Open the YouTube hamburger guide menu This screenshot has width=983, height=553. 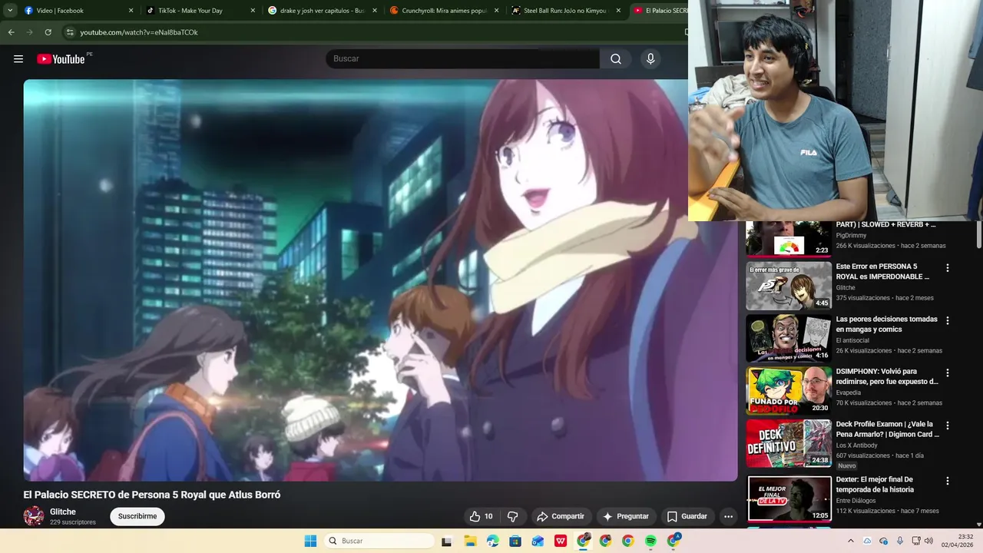(18, 59)
